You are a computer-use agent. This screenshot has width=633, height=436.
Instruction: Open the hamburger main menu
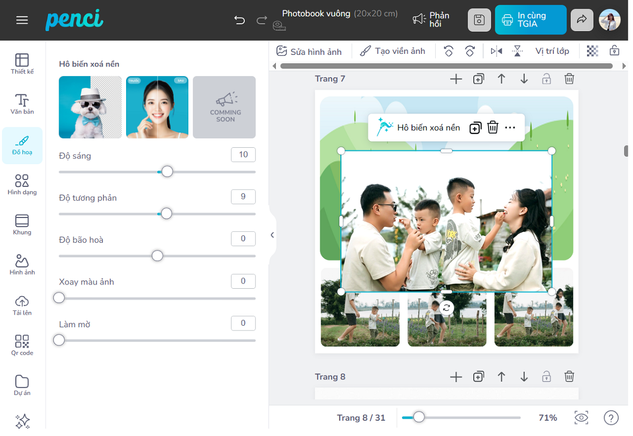tap(22, 20)
